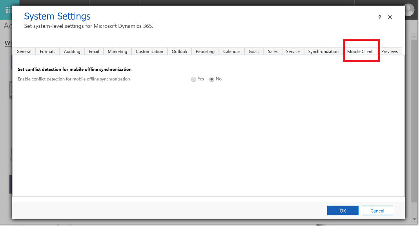The image size is (419, 226).
Task: Select No for conflict detection
Action: (211, 79)
